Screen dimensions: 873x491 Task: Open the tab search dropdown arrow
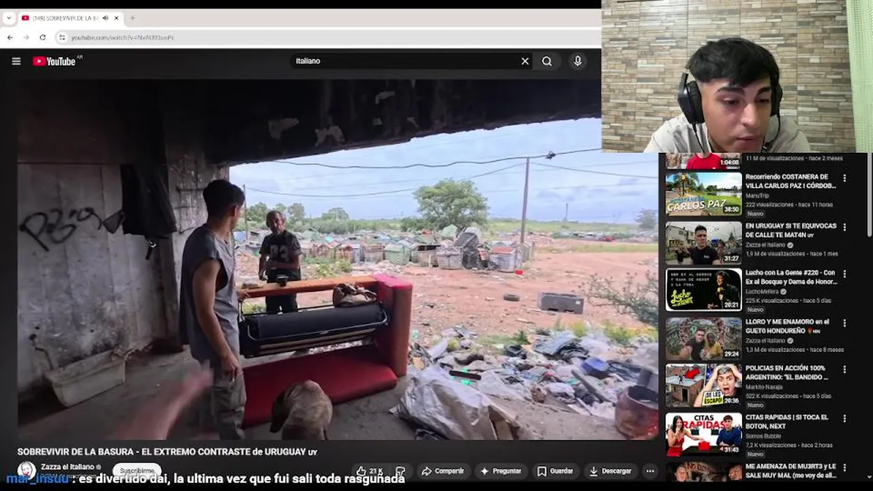click(x=9, y=18)
